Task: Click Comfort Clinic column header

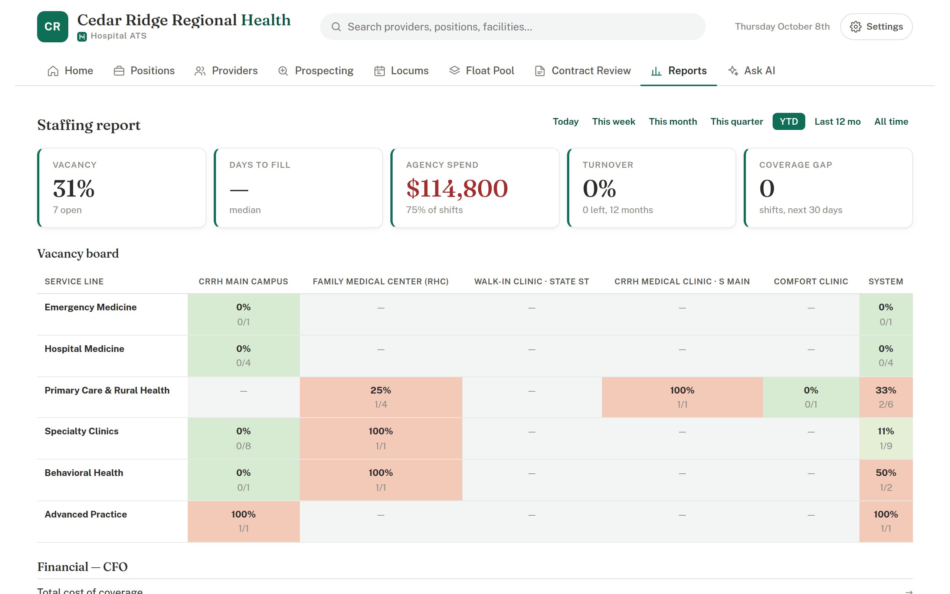Action: pyautogui.click(x=810, y=282)
